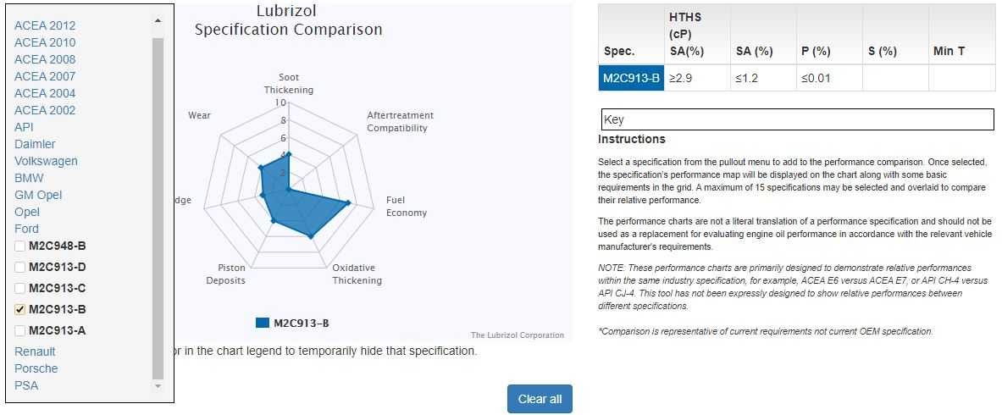The height and width of the screenshot is (415, 1002).
Task: Select the M2C913-A checkbox
Action: (x=19, y=331)
